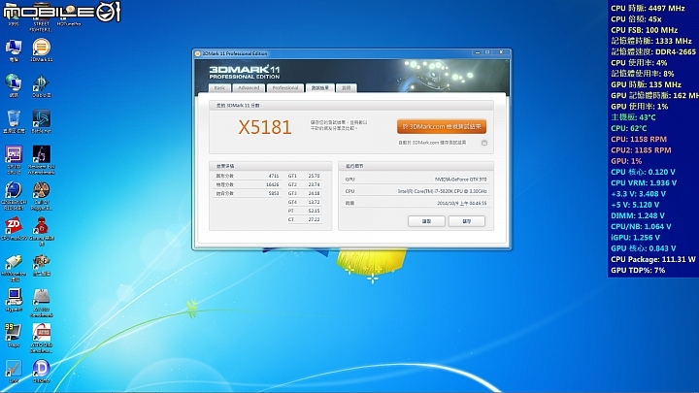Open the Fraps shortcut

tap(14, 336)
